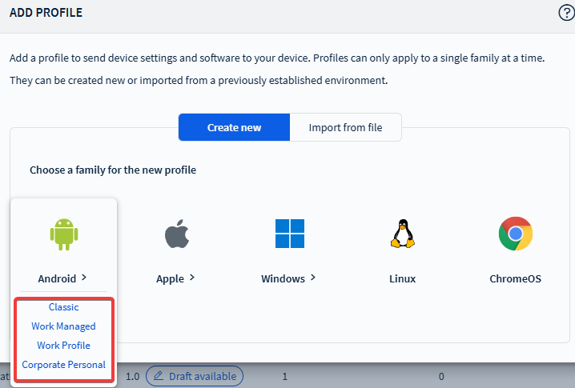Screen dimensions: 575x388
Task: Switch to the Create new tab
Action: click(234, 127)
